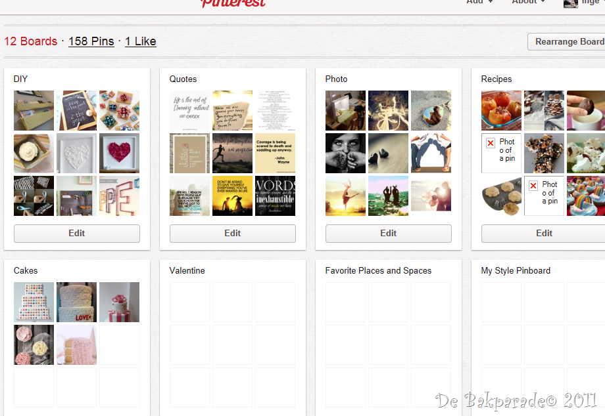Image resolution: width=605 pixels, height=416 pixels.
Task: Open the white paper heart frame pin
Action: coord(77,153)
